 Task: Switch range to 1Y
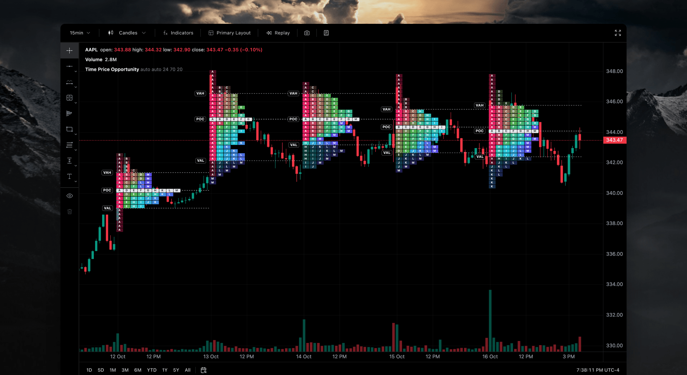click(165, 370)
